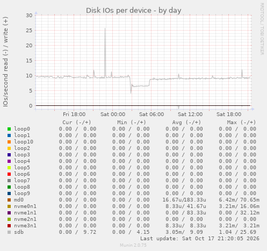Click the Sat 18:00 time axis label
The image size is (267, 251).
click(229, 114)
